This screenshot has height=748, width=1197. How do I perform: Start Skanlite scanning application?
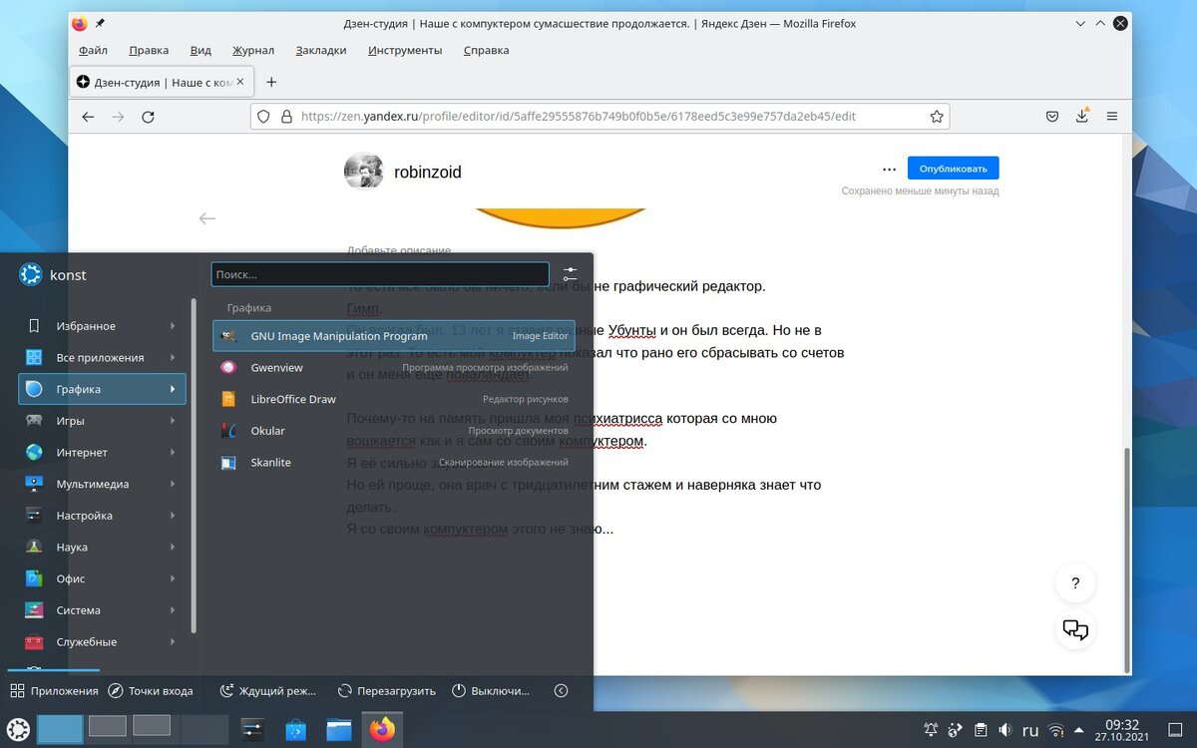(x=394, y=463)
